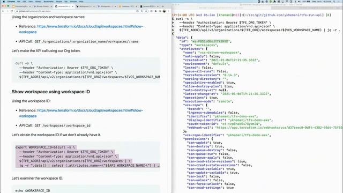Viewport: 343px width, 193px height.
Task: Reload the GitHub page
Action: [x=12, y=11]
